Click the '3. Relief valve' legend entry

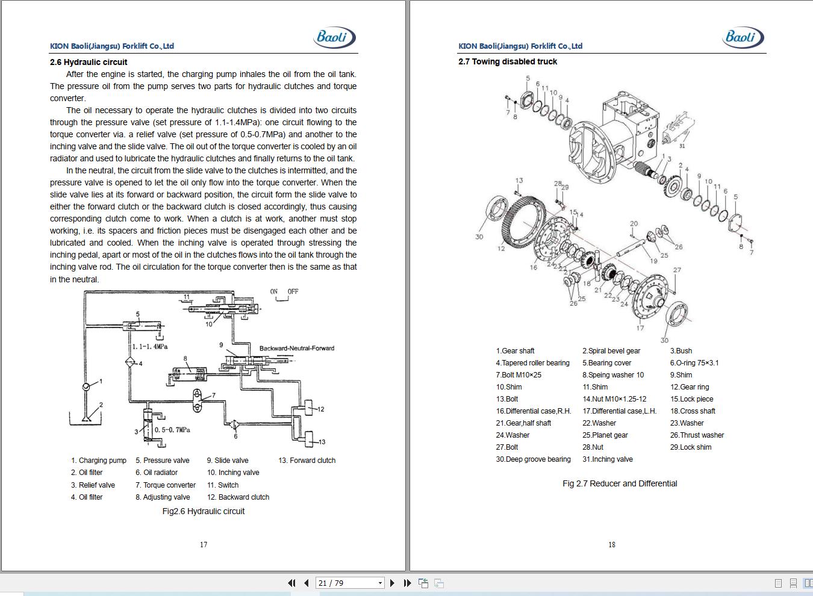[93, 485]
